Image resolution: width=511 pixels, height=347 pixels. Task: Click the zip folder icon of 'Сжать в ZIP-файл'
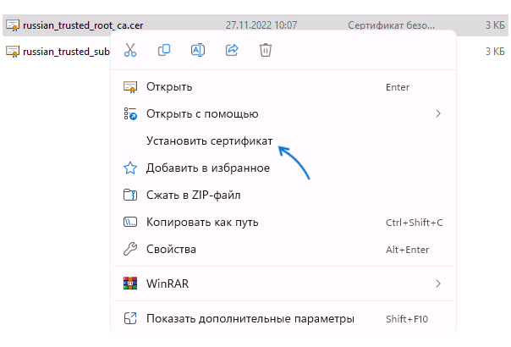coord(130,195)
